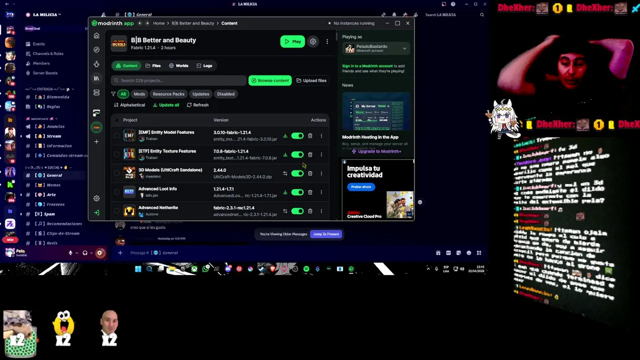Viewport: 640px width, 360px height.
Task: Expand Discord headphone options arrow
Action: coord(91,253)
